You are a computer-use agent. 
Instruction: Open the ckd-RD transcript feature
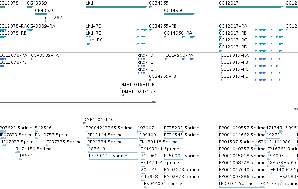(x=117, y=30)
